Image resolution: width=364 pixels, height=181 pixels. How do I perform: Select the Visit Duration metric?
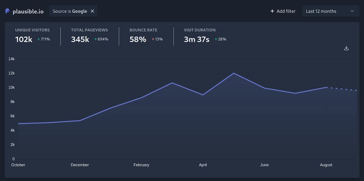(205, 36)
